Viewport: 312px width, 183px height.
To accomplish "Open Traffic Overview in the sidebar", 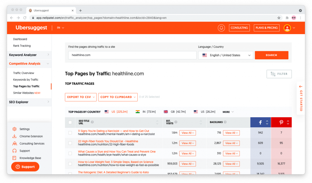I will coord(23,73).
